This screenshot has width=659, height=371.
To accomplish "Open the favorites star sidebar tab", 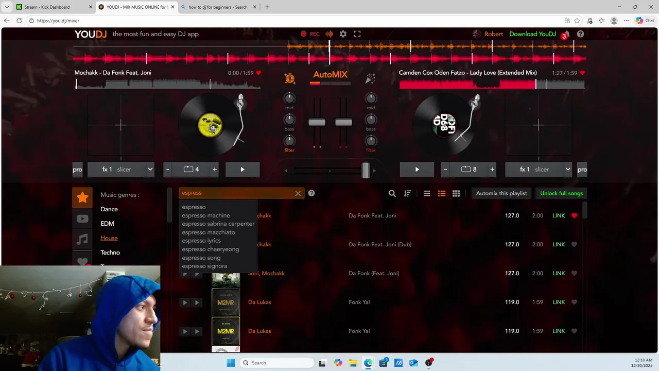I will (x=82, y=197).
